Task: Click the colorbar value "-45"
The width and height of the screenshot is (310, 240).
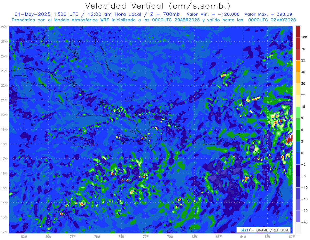Action: pyautogui.click(x=304, y=222)
